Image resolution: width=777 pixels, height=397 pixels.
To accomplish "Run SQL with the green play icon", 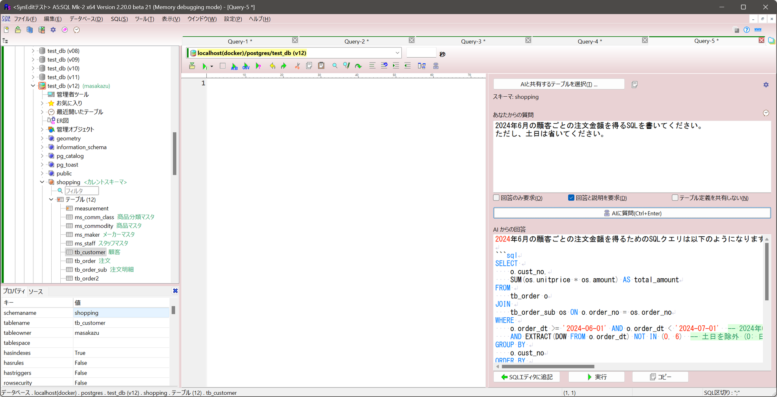I will pos(204,66).
